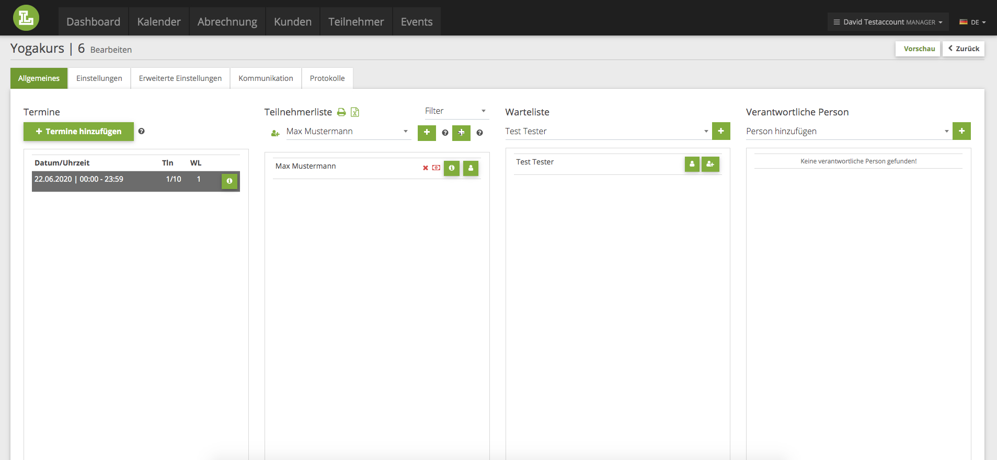Click the Test Tester name in the waitlist
The image size is (997, 460).
click(535, 162)
